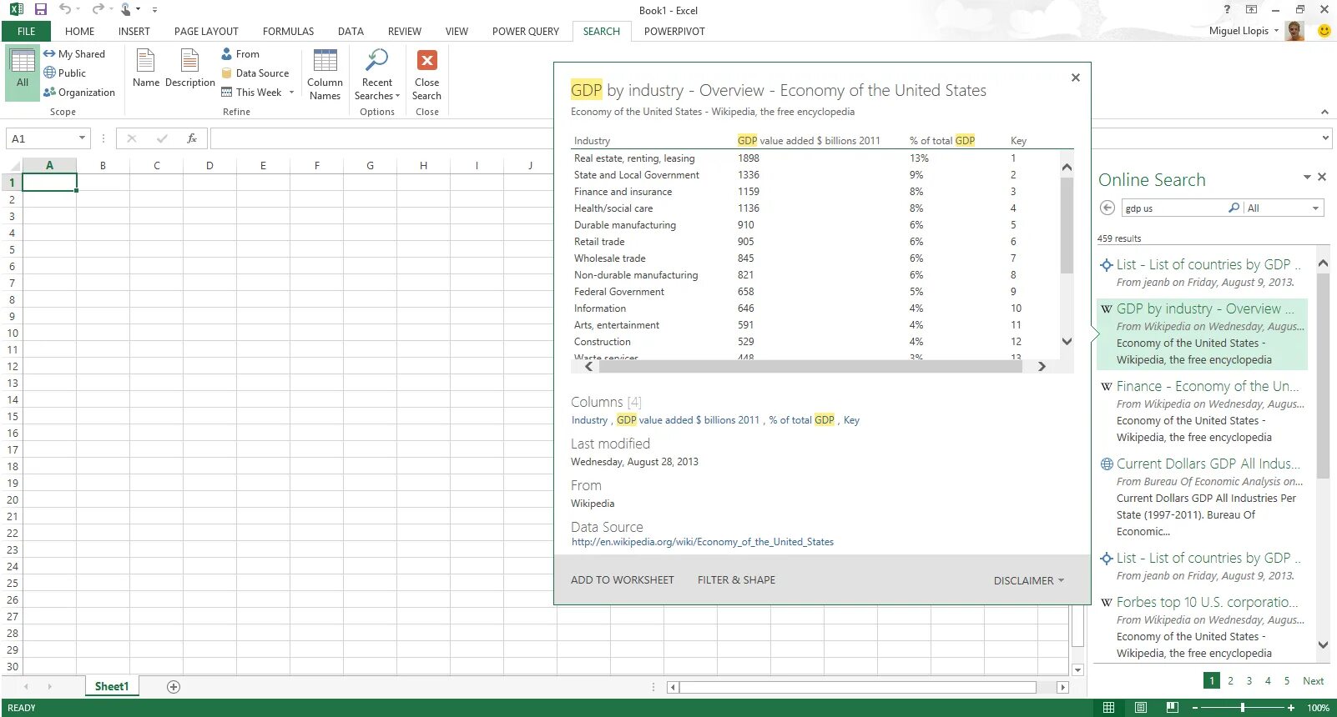Save the workbook from quick access toolbar

(40, 9)
